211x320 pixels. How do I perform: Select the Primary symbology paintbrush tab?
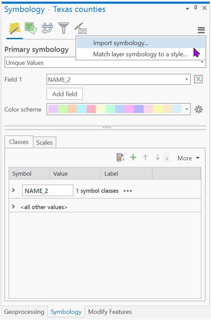coord(15,28)
